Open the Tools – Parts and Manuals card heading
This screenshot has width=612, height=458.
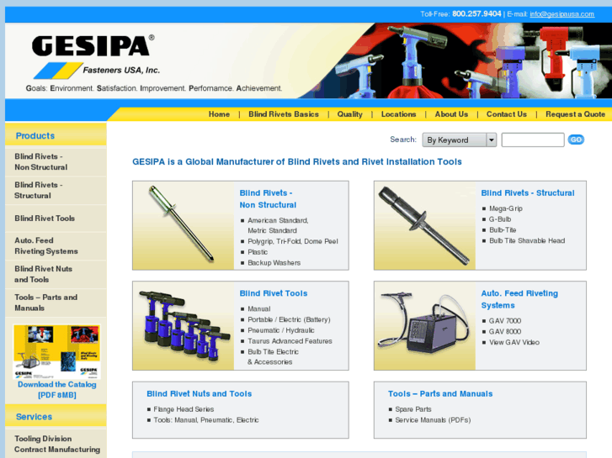tap(440, 393)
